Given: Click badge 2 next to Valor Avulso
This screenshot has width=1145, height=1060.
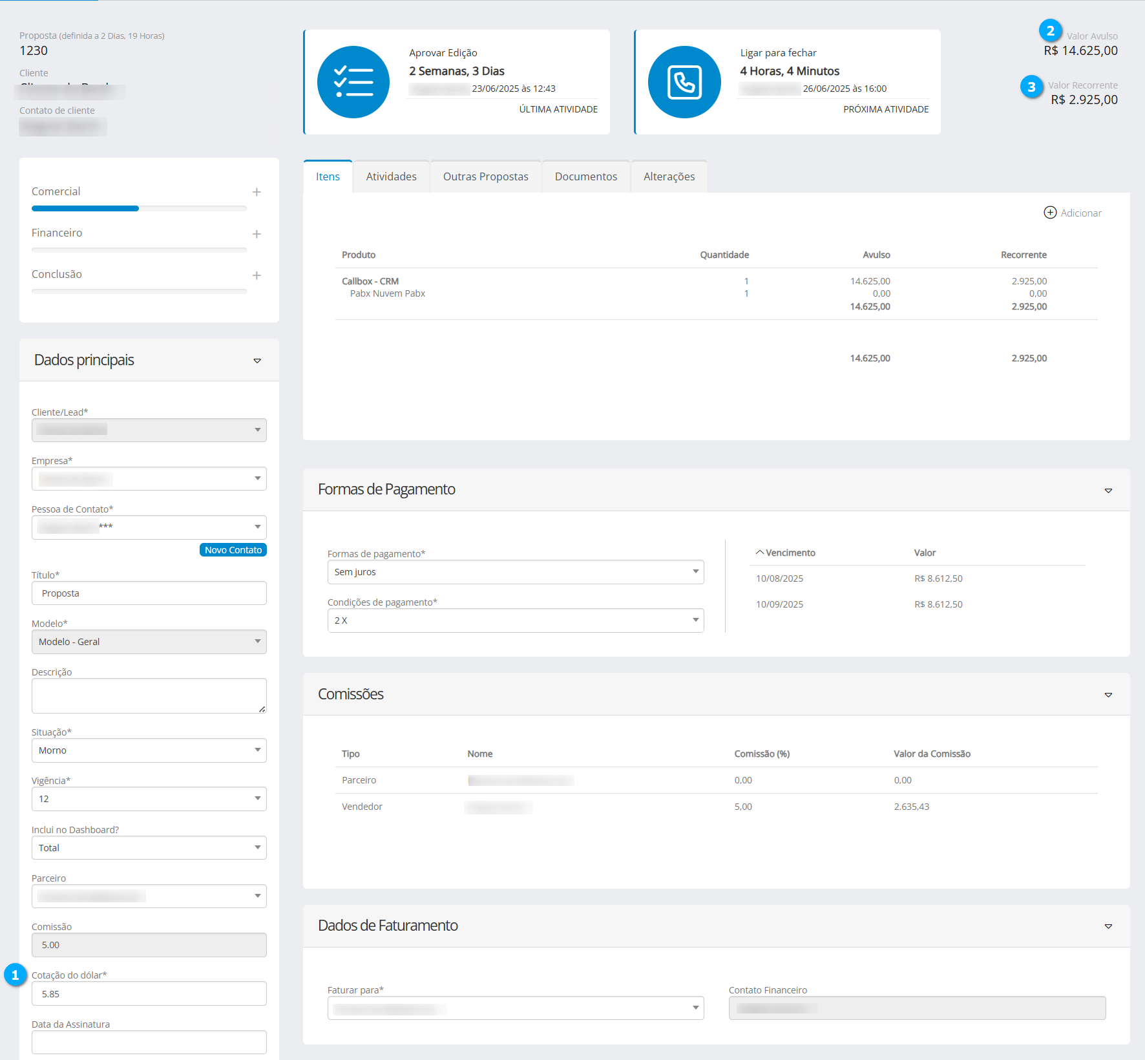Looking at the screenshot, I should pos(1050,30).
